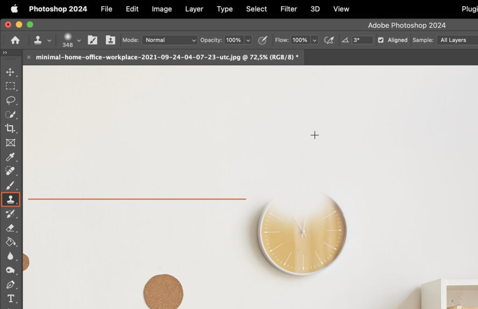
Task: Click the Photoshop Home button
Action: pos(14,40)
